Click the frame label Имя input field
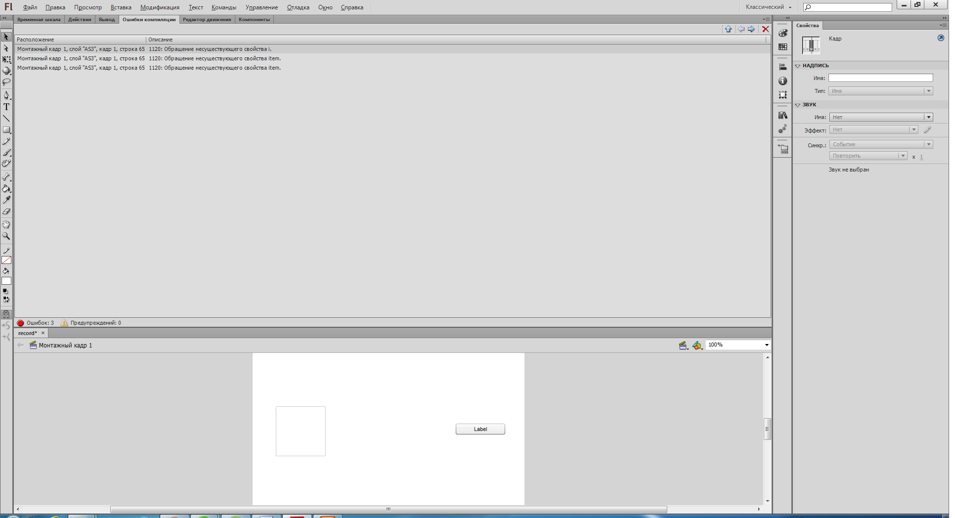Screen dimensions: 955x518 point(881,78)
